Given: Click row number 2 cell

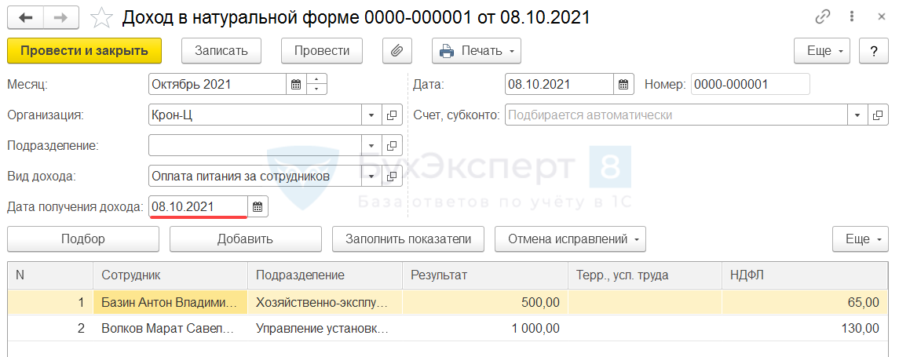Looking at the screenshot, I should point(50,328).
